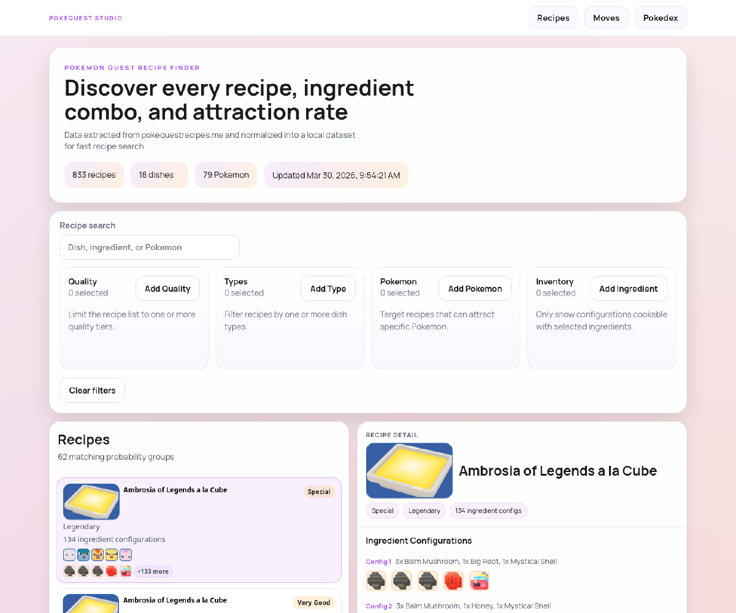Image resolution: width=736 pixels, height=613 pixels.
Task: Expand the +133 more configurations chip
Action: coord(153,571)
